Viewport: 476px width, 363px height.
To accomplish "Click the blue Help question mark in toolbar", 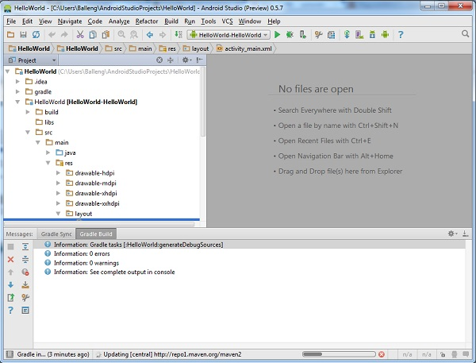I will pos(401,35).
